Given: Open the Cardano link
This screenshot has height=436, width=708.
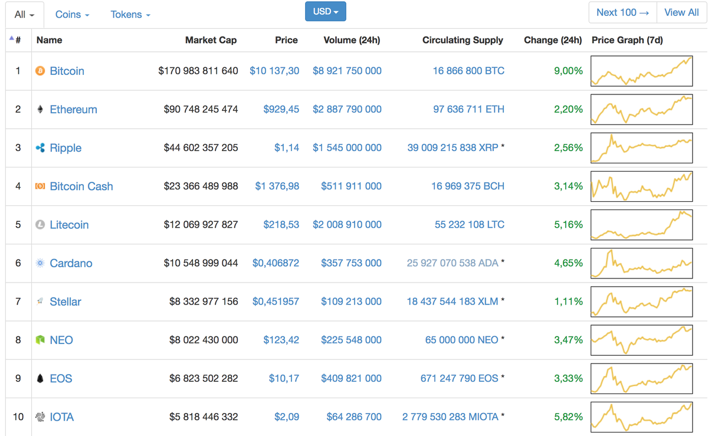Looking at the screenshot, I should [x=71, y=263].
